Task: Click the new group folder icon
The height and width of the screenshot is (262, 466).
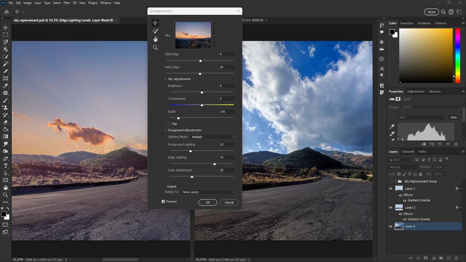Action: tap(441, 258)
